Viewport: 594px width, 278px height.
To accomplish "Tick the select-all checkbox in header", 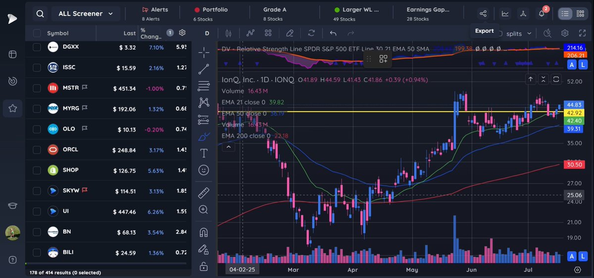I will [x=37, y=33].
